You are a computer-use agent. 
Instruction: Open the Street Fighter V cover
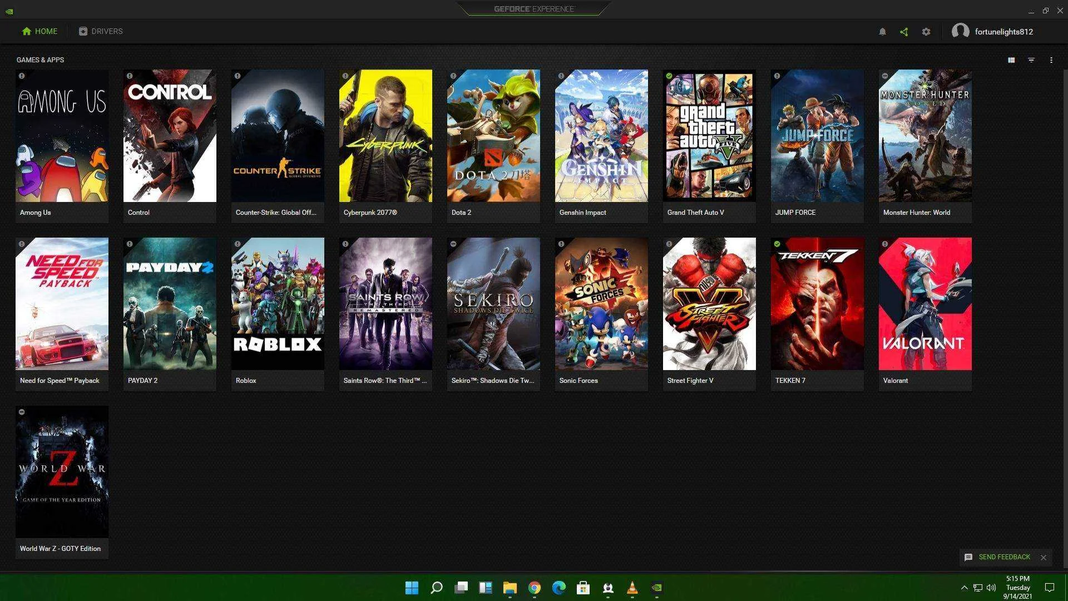pos(709,304)
